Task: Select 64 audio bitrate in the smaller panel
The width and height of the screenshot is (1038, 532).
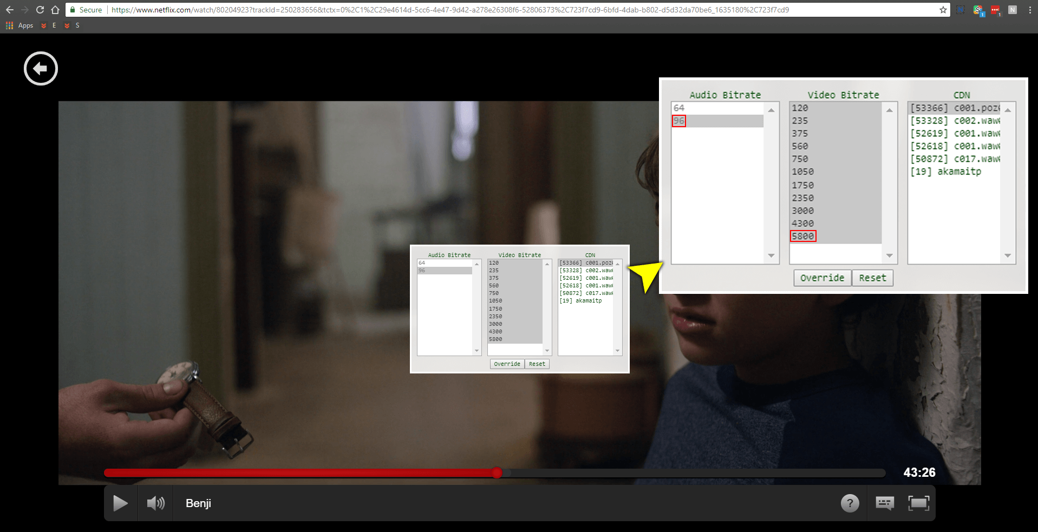Action: coord(445,263)
